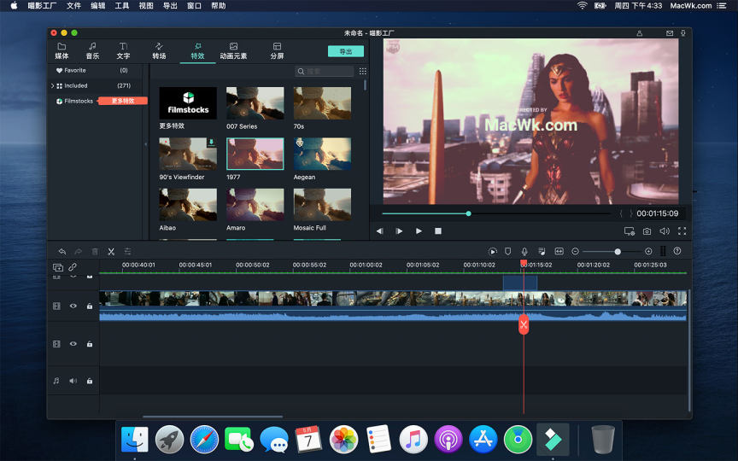Click the add track icon
This screenshot has height=461, width=738.
click(x=58, y=267)
